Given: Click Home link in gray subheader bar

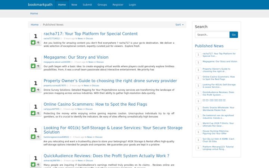Looking at the screenshot, I should [34, 13].
